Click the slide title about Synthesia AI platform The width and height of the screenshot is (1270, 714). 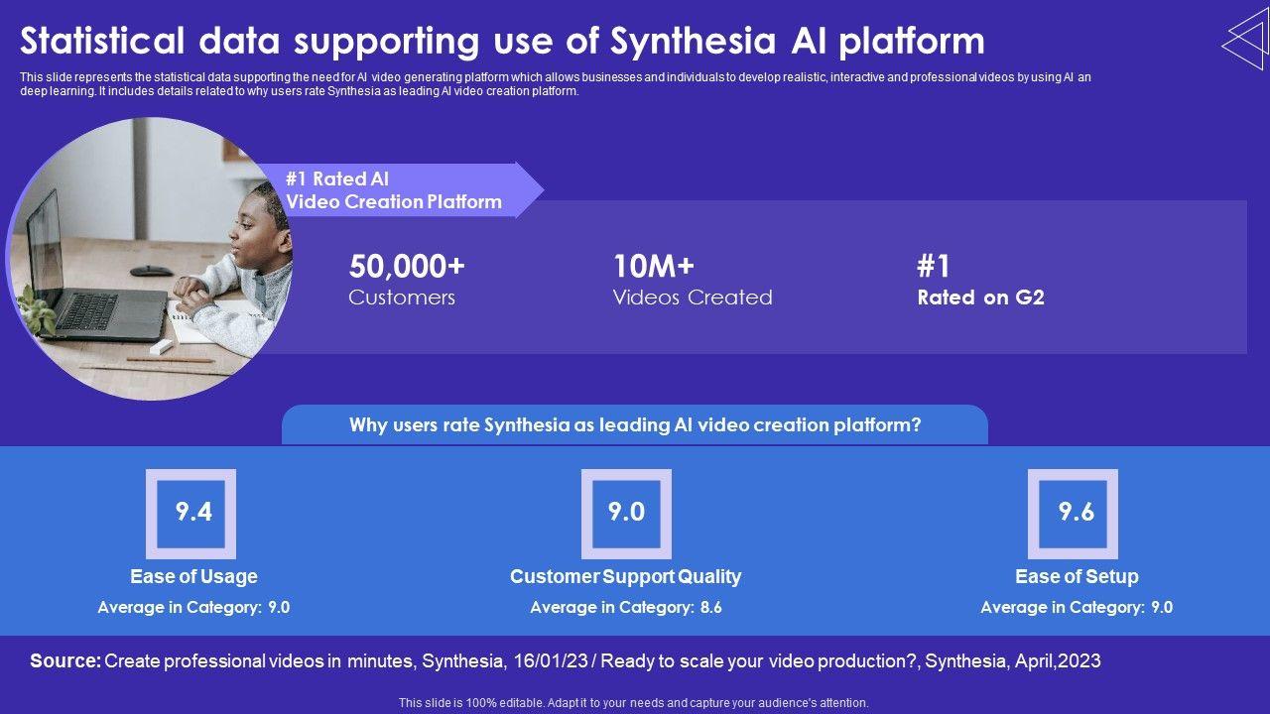[x=502, y=42]
